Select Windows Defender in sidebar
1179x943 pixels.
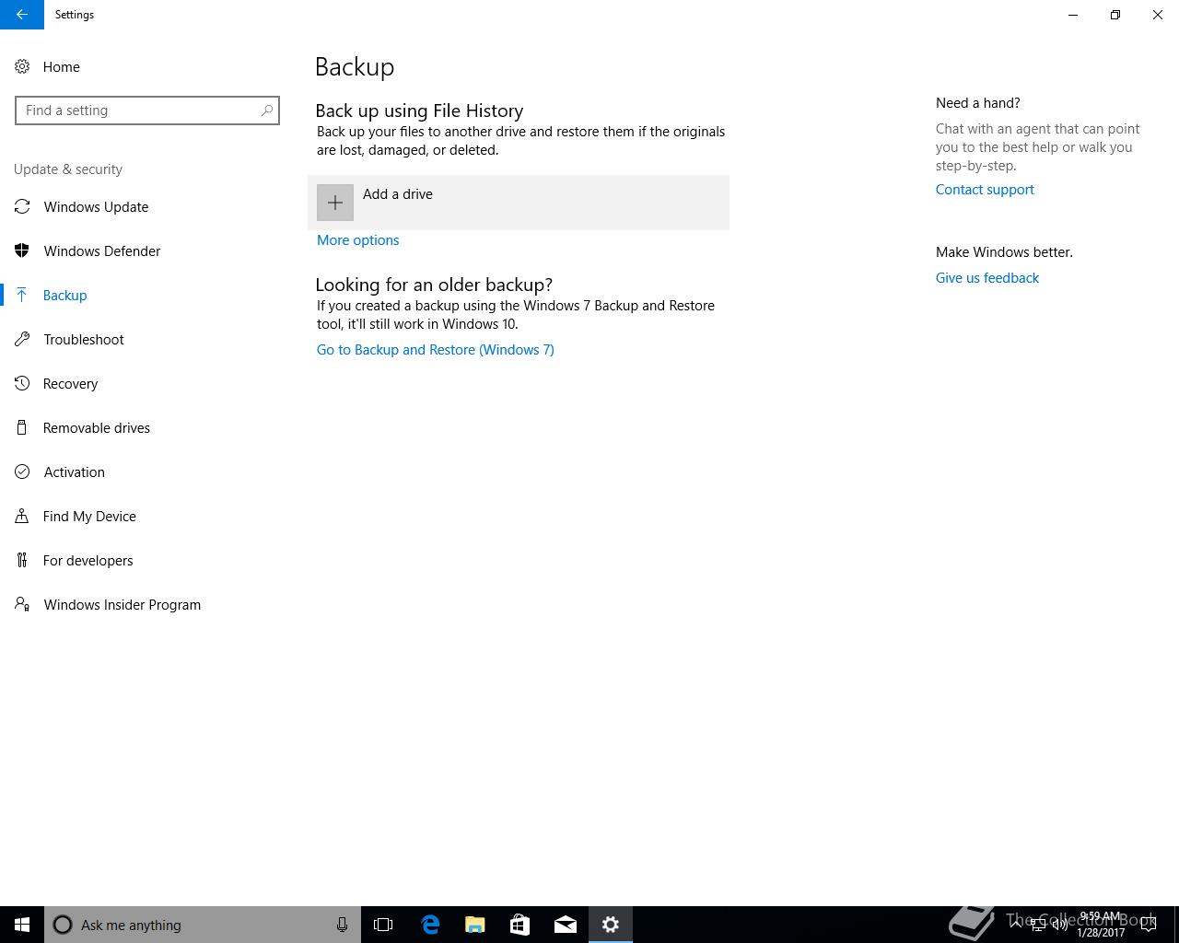pyautogui.click(x=102, y=251)
